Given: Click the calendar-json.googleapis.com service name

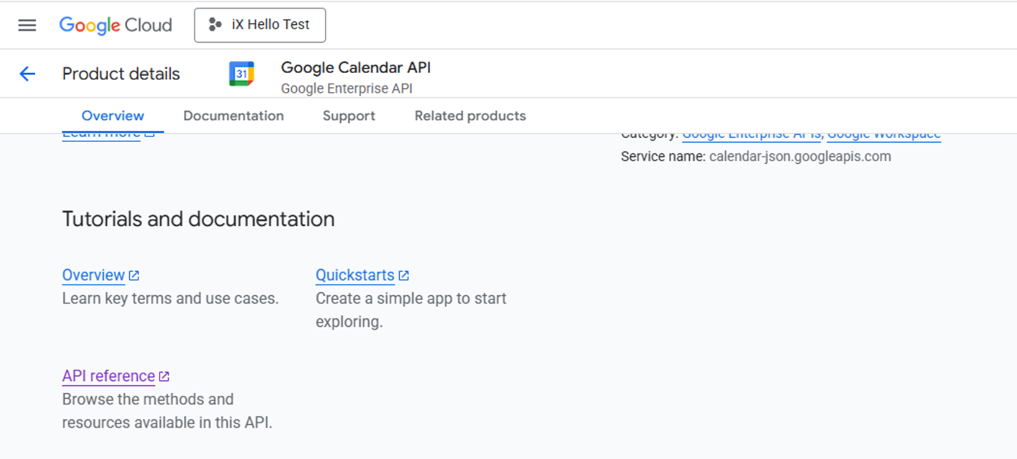Looking at the screenshot, I should point(800,156).
